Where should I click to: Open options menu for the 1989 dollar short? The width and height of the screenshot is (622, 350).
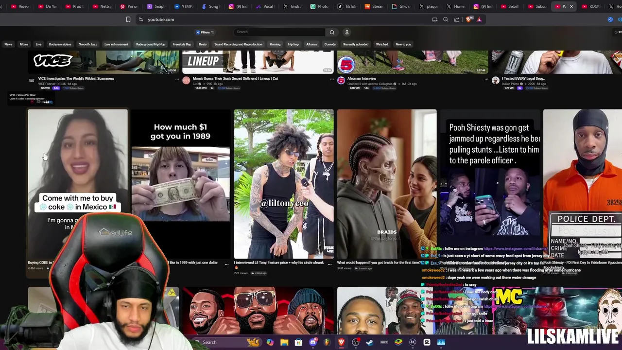coord(226,264)
